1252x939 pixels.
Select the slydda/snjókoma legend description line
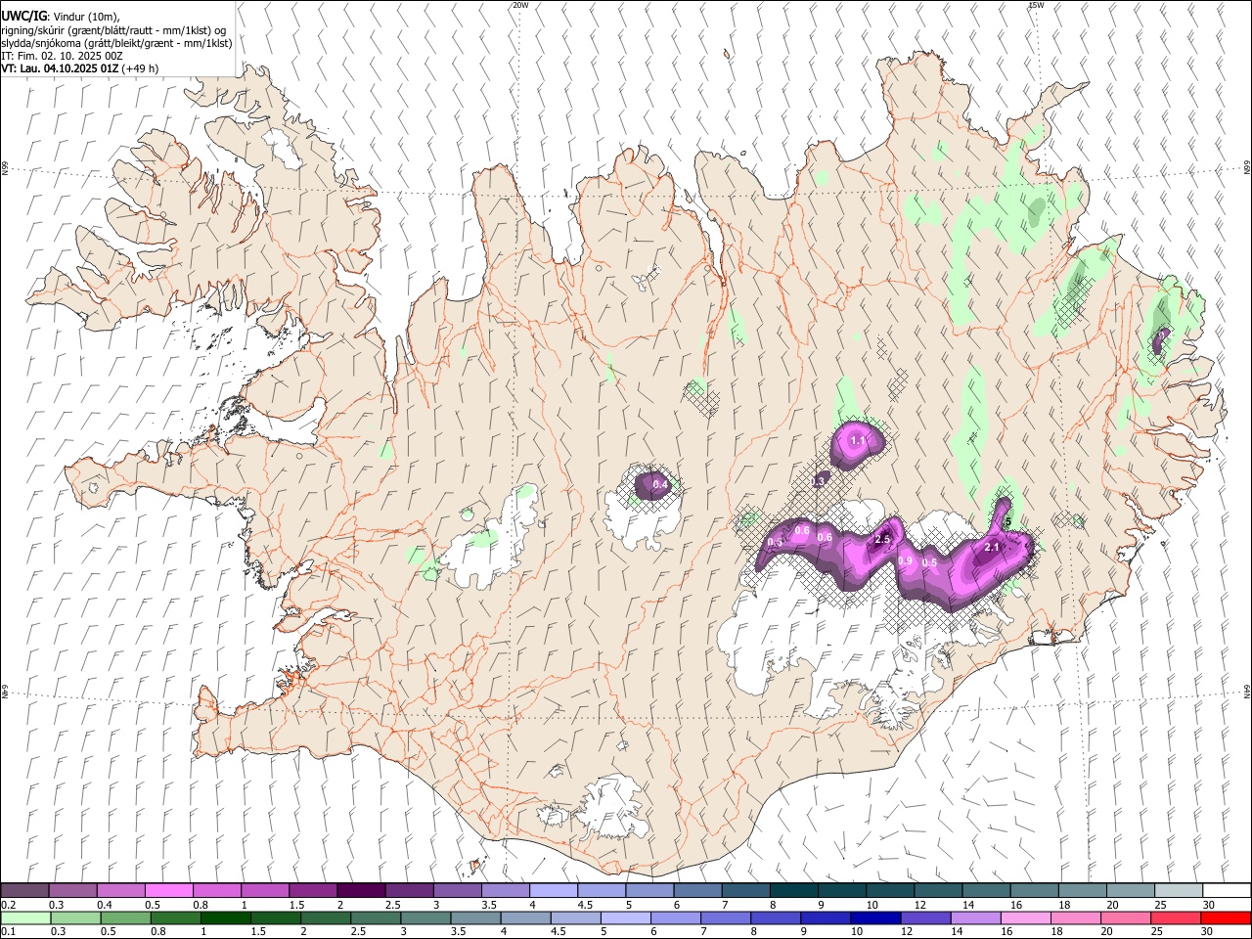coord(116,43)
